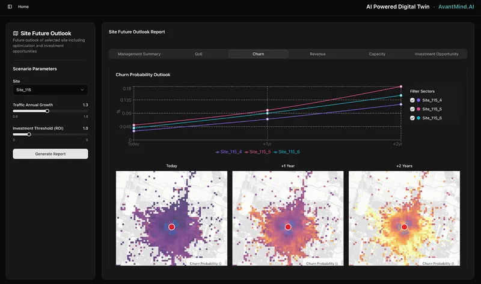This screenshot has height=284, width=481.
Task: Click the red site marker on +2 Years map
Action: tap(404, 227)
